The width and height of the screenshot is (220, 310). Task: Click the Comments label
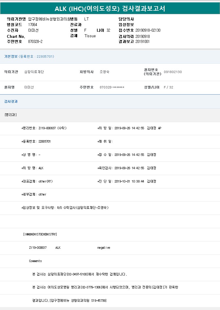35,261
